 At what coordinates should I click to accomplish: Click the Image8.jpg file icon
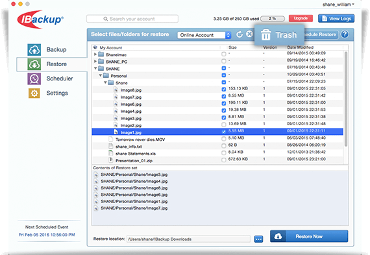tap(116, 90)
